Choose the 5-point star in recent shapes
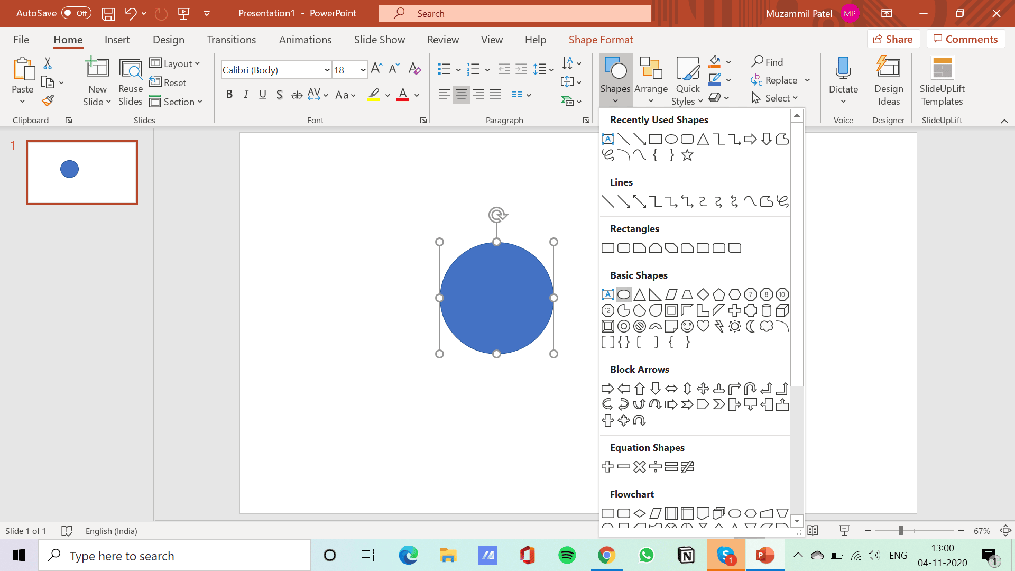Screen dimensions: 1015x571 [x=687, y=155]
